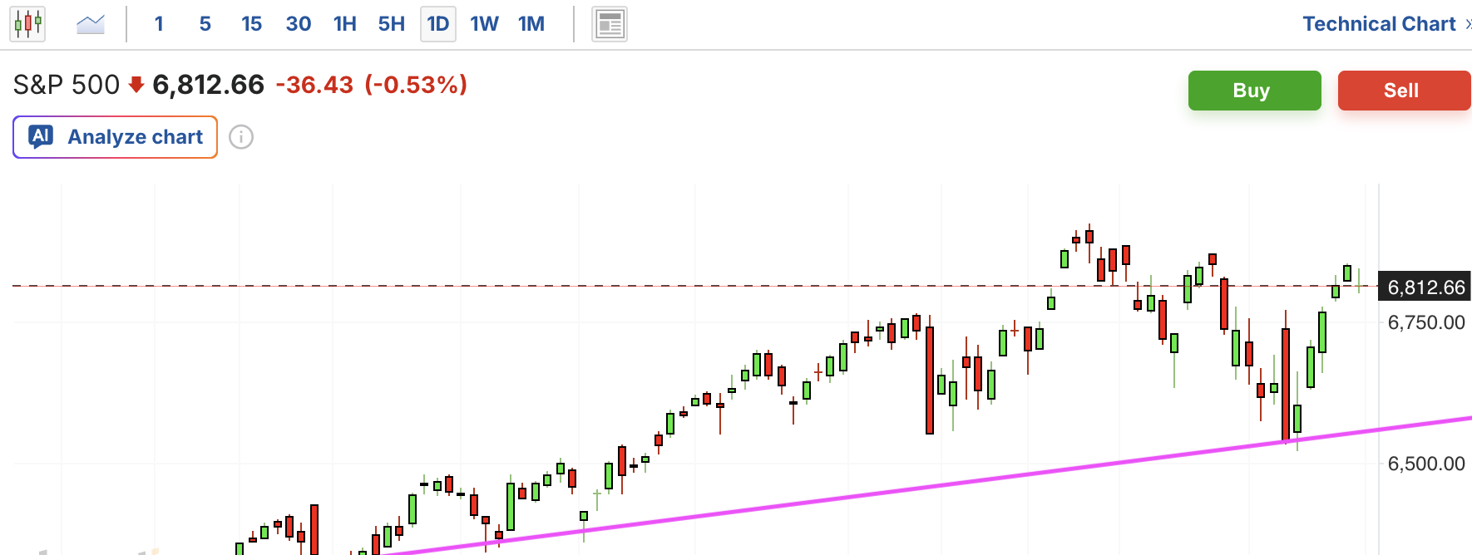Image resolution: width=1472 pixels, height=555 pixels.
Task: Click the Analyze chart button
Action: click(x=116, y=137)
